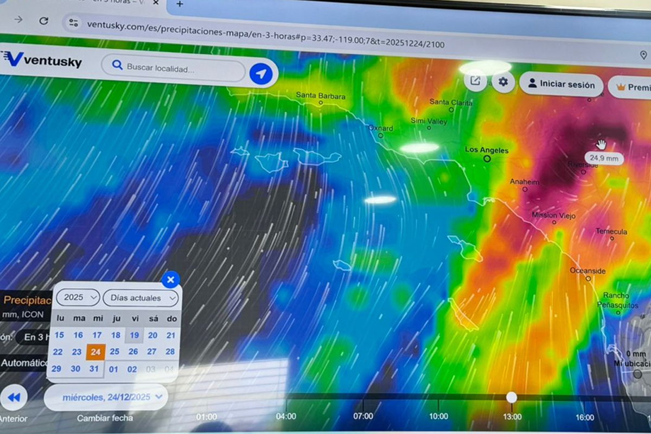Open the Días actuales dropdown
Screen dimensions: 651x434
coord(141,298)
